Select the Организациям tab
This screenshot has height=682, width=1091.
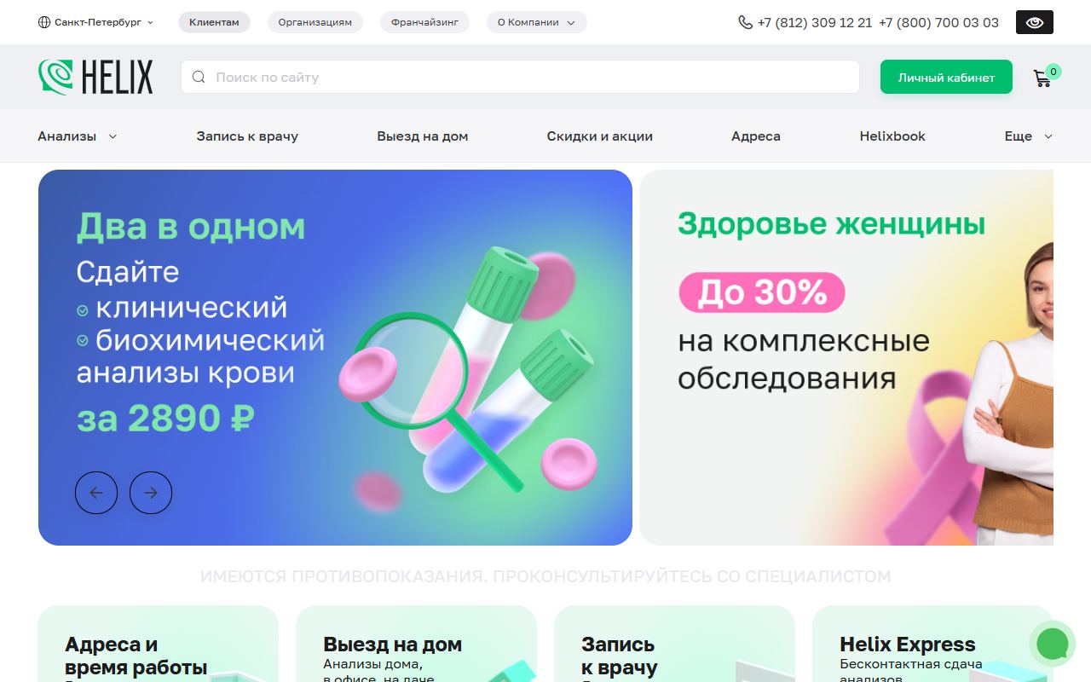(315, 22)
